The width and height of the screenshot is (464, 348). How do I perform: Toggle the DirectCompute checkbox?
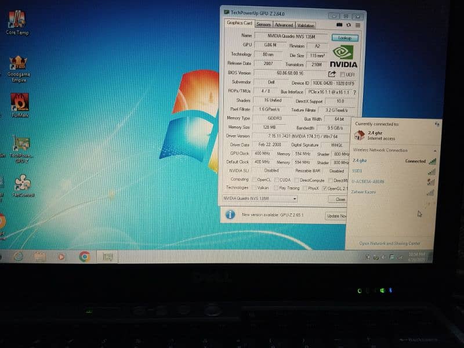pyautogui.click(x=297, y=180)
